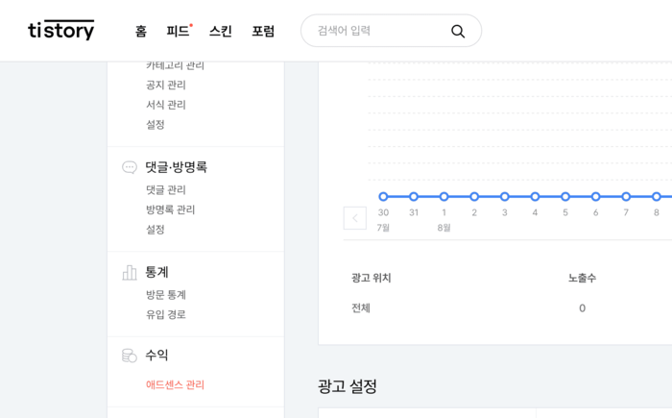Open the 스킨 menu
This screenshot has height=418, width=672.
click(x=221, y=31)
